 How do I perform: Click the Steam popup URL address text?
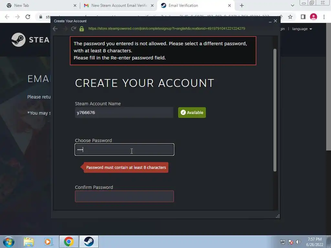click(167, 28)
